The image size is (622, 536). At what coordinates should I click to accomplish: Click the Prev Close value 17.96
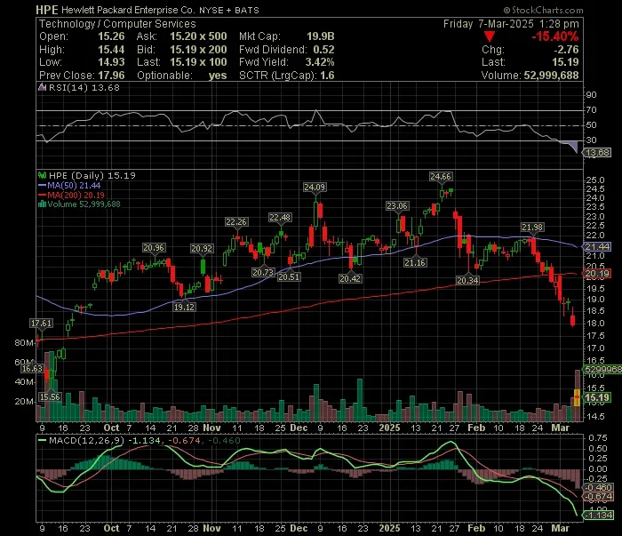(111, 76)
